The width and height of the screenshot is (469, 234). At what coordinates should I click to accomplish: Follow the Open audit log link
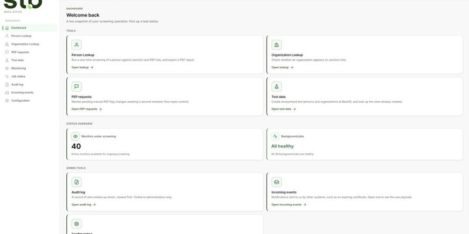(x=83, y=205)
